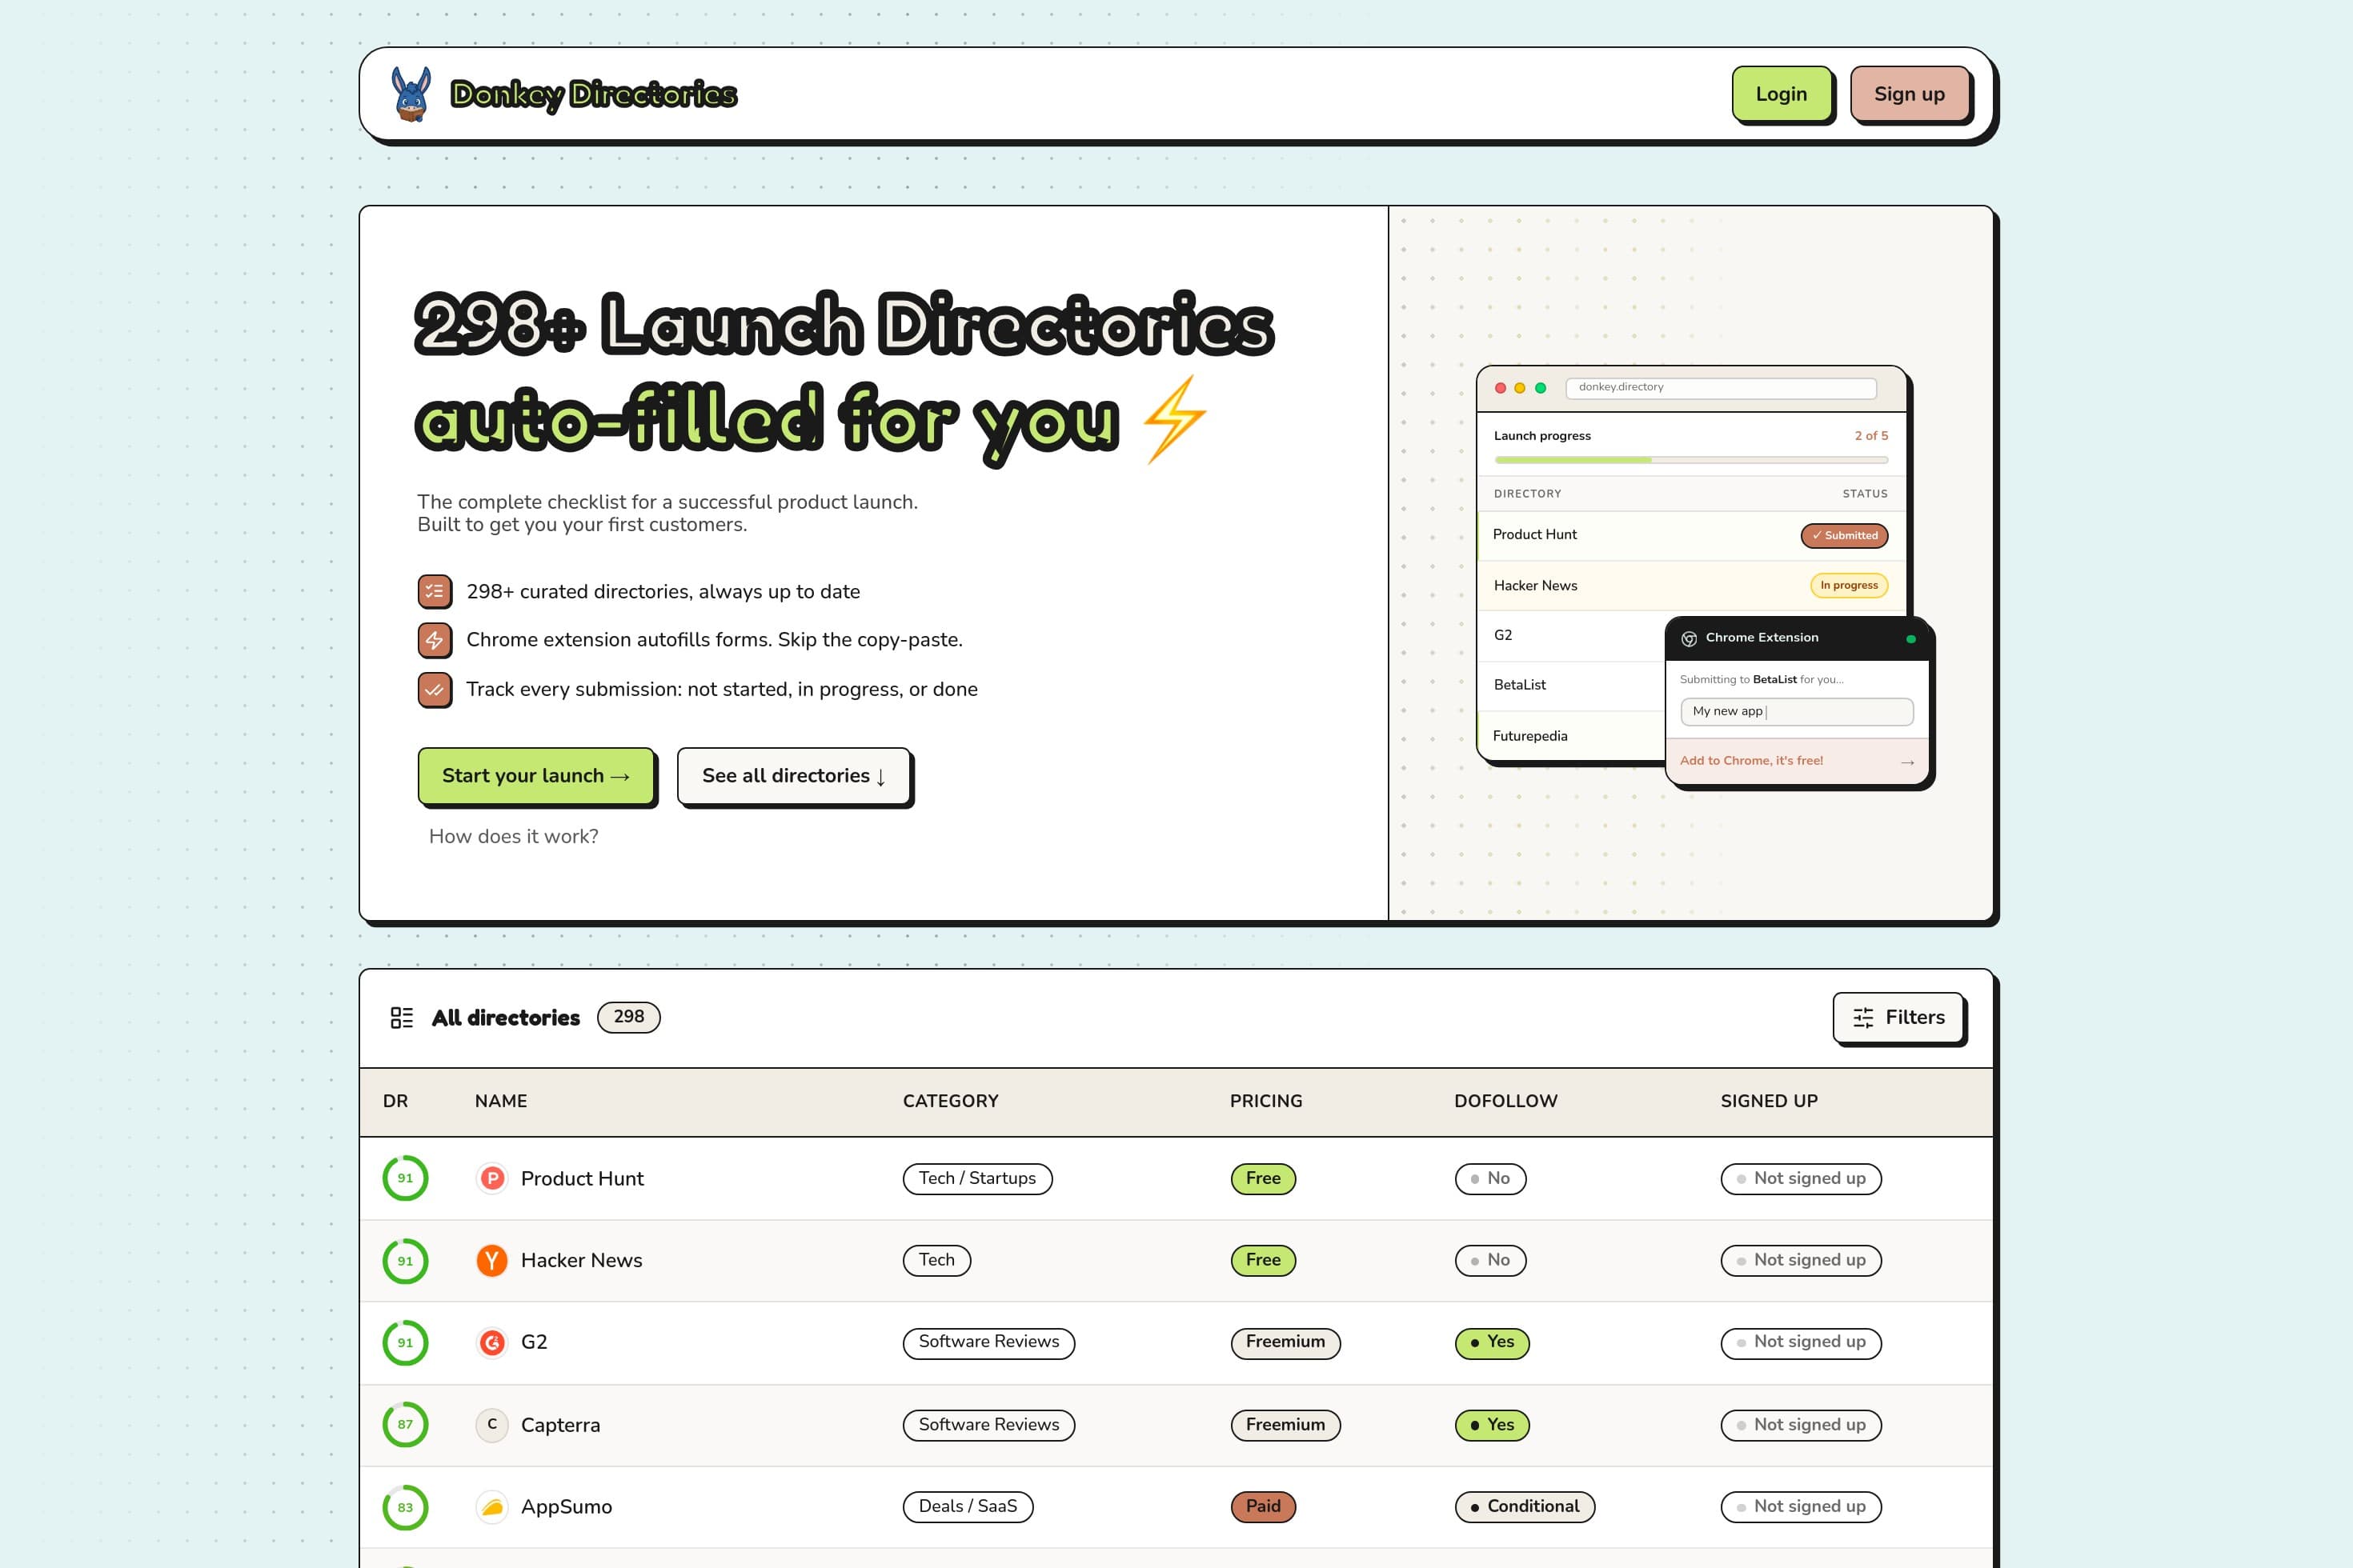This screenshot has width=2353, height=1568.
Task: Sort by the PRICING column header
Action: coord(1265,1101)
